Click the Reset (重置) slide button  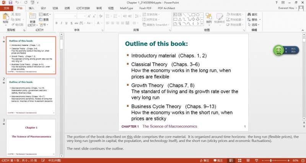click(44, 20)
